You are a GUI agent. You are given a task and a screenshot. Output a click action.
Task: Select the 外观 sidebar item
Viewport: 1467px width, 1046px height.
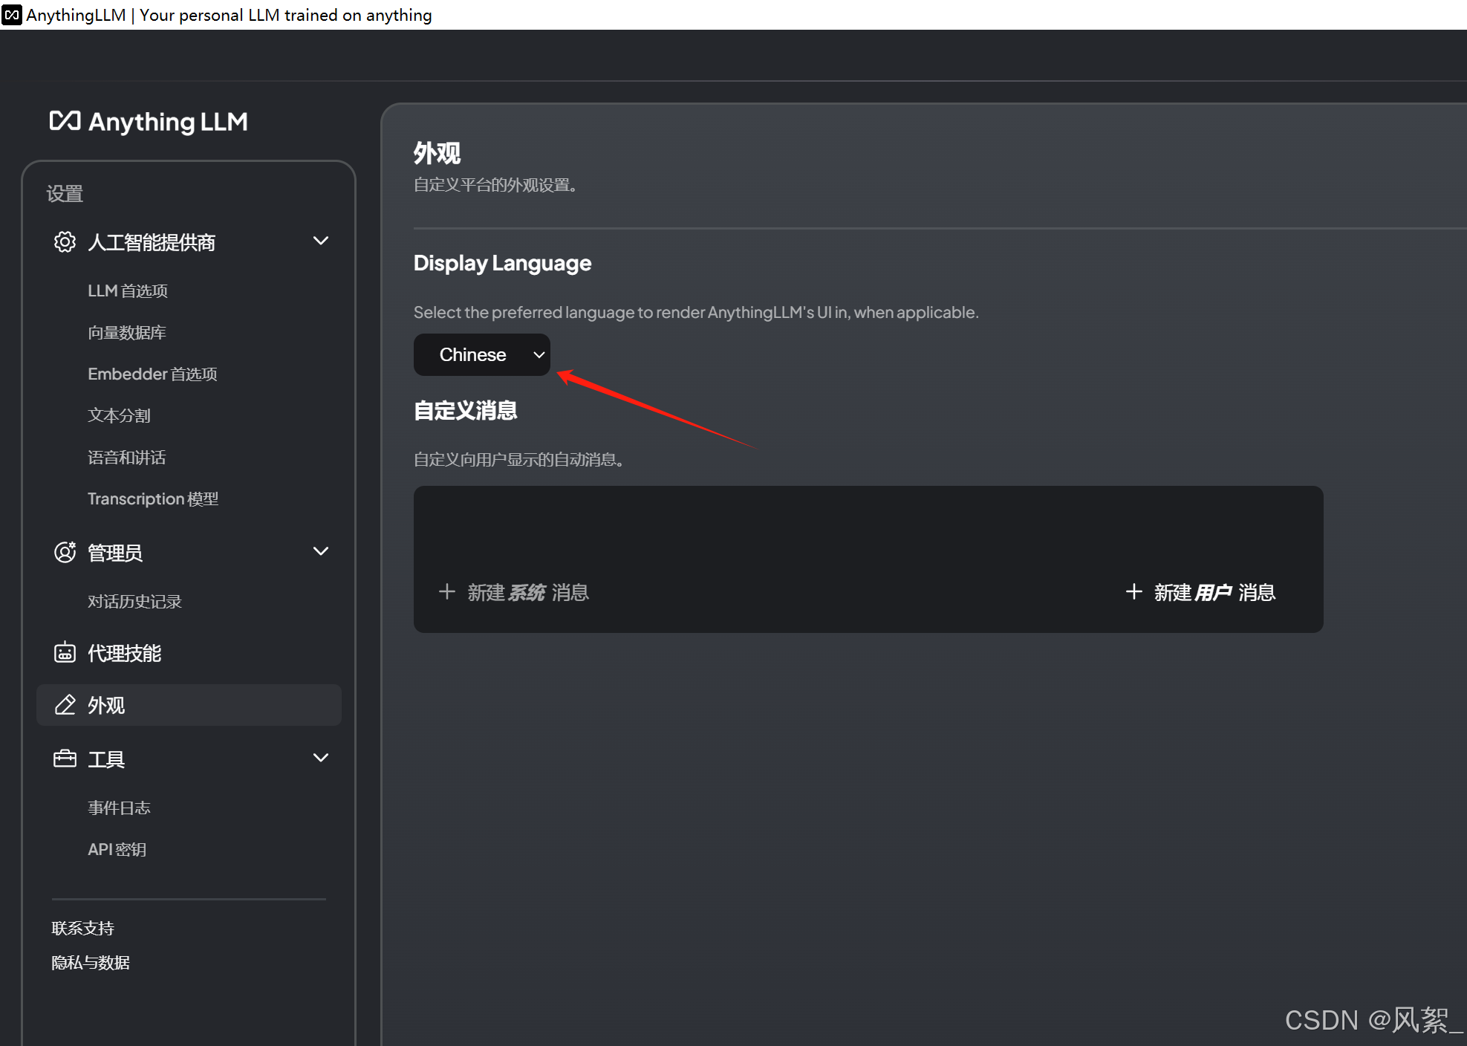(189, 705)
